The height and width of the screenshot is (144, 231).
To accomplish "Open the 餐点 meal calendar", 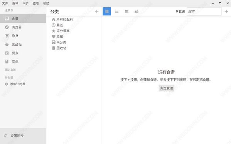I will point(23,53).
